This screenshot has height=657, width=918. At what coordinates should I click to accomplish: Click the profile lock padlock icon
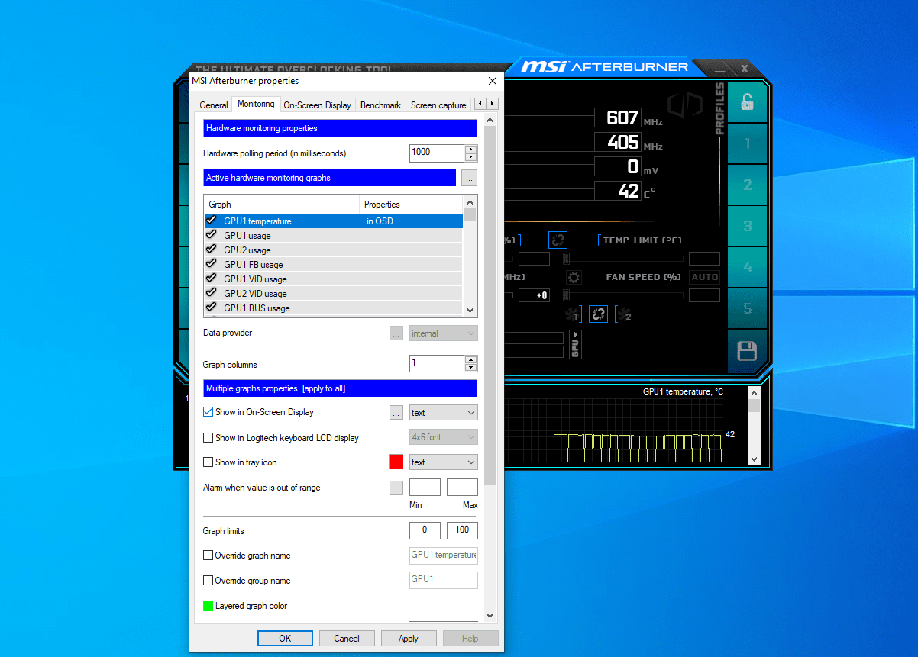coord(746,101)
